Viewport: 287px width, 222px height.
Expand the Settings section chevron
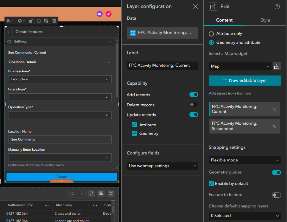click(x=110, y=42)
